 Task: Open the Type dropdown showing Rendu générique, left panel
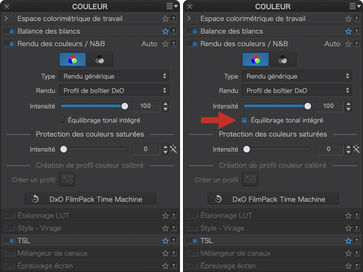[114, 76]
